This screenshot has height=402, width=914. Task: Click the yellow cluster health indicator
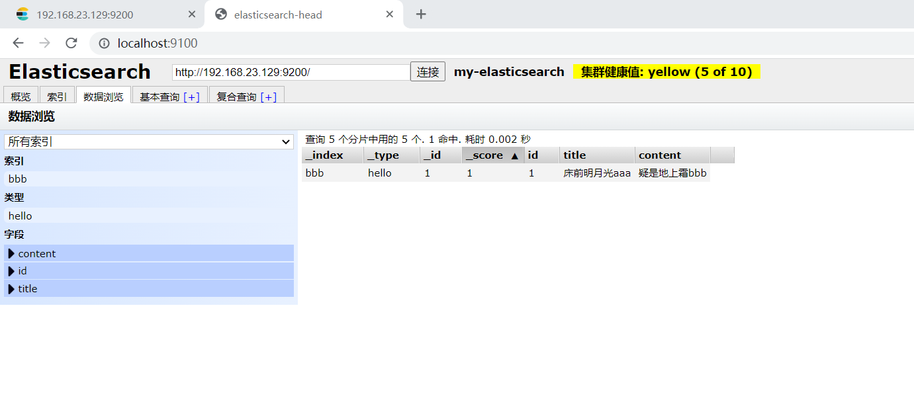(666, 72)
